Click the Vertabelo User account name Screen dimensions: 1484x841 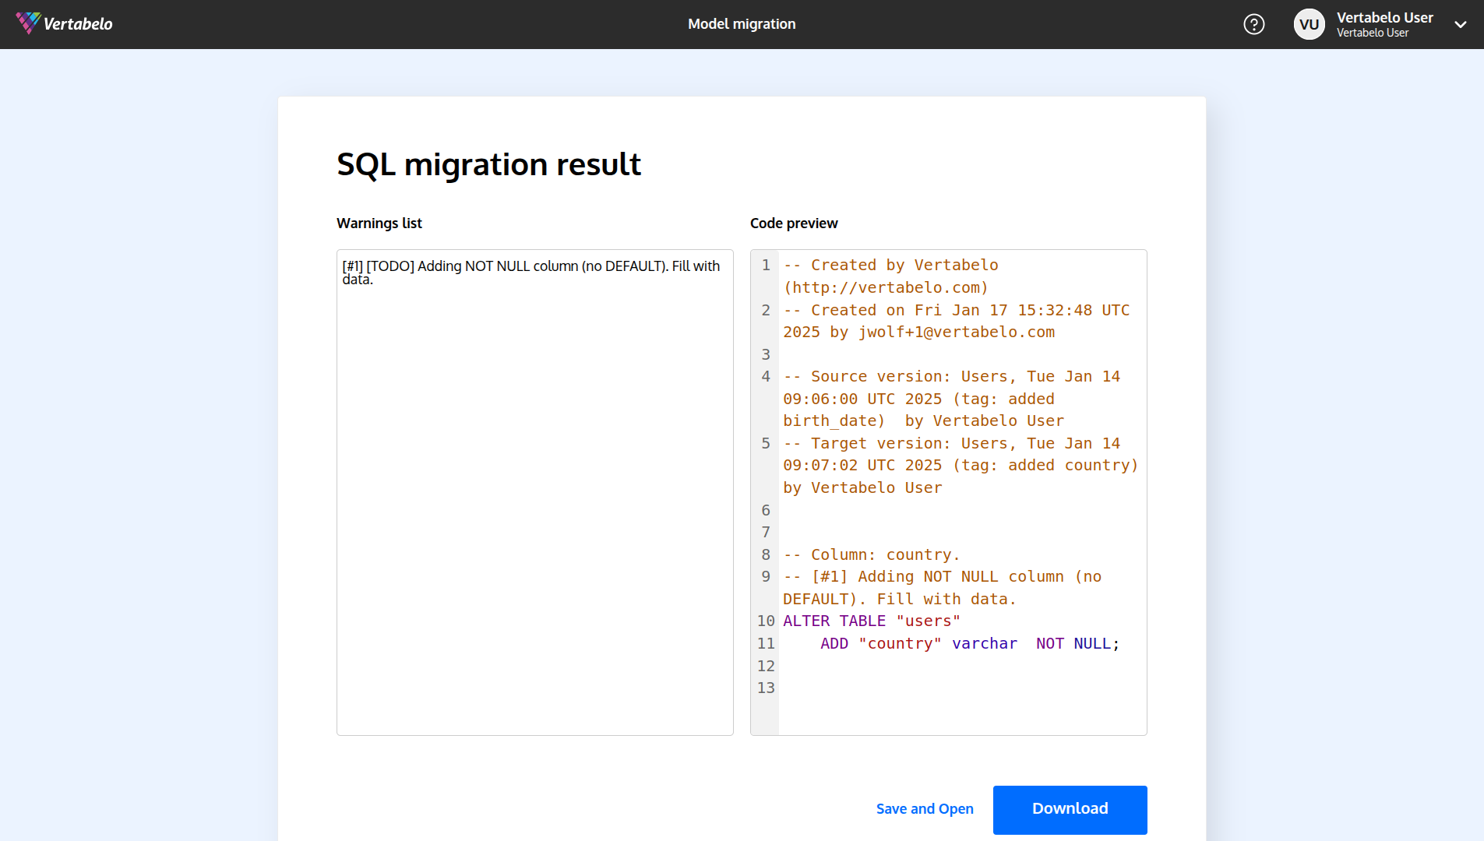(1384, 18)
